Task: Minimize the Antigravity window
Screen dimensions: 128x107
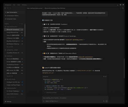Action: 118,5
